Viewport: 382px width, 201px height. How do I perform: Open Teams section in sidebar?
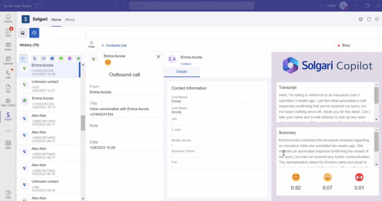[x=8, y=46]
